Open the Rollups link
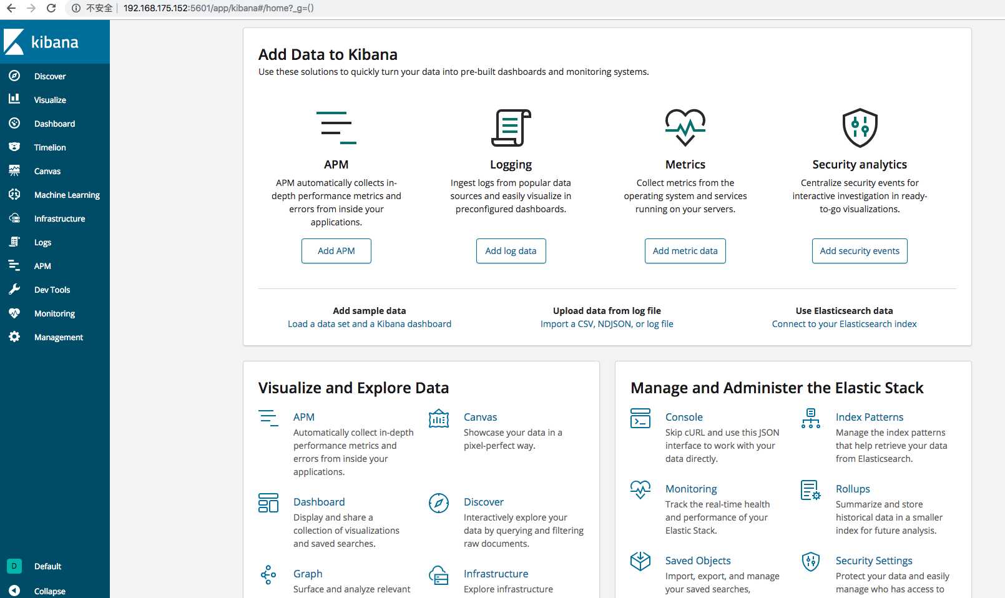 click(853, 489)
